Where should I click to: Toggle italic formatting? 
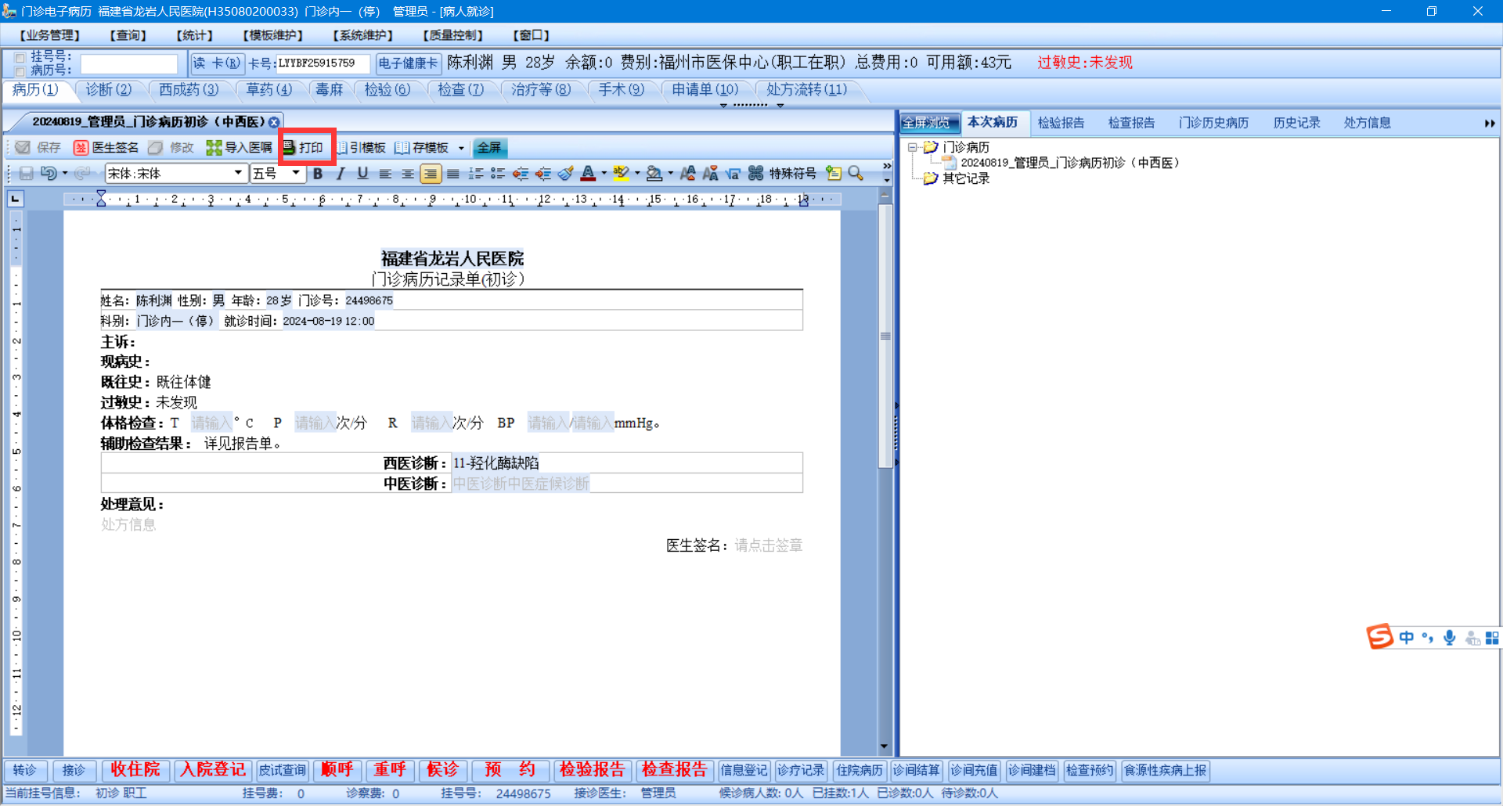[x=341, y=174]
